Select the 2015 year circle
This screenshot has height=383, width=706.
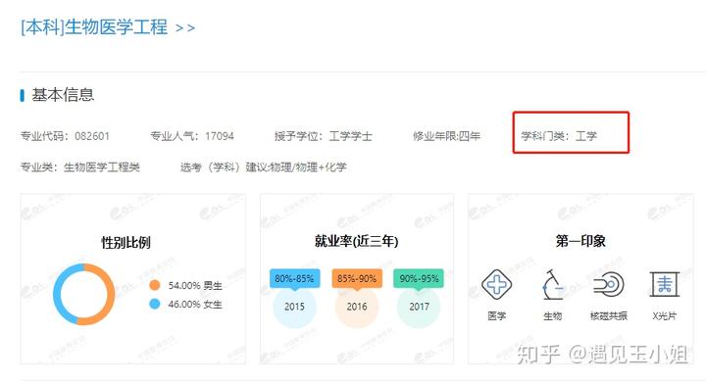pos(294,307)
